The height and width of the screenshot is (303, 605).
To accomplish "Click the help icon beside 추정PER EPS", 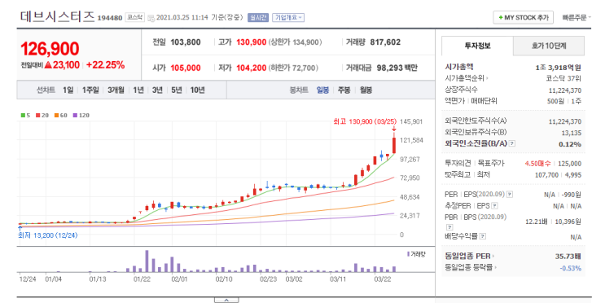I will click(x=494, y=206).
